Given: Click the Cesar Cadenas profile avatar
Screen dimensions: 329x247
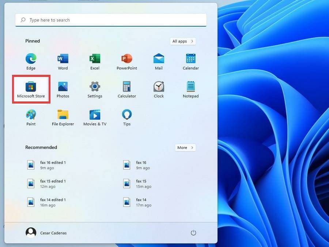Looking at the screenshot, I should click(x=31, y=233).
